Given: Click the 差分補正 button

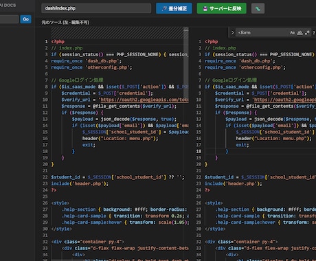Looking at the screenshot, I should tap(174, 8).
